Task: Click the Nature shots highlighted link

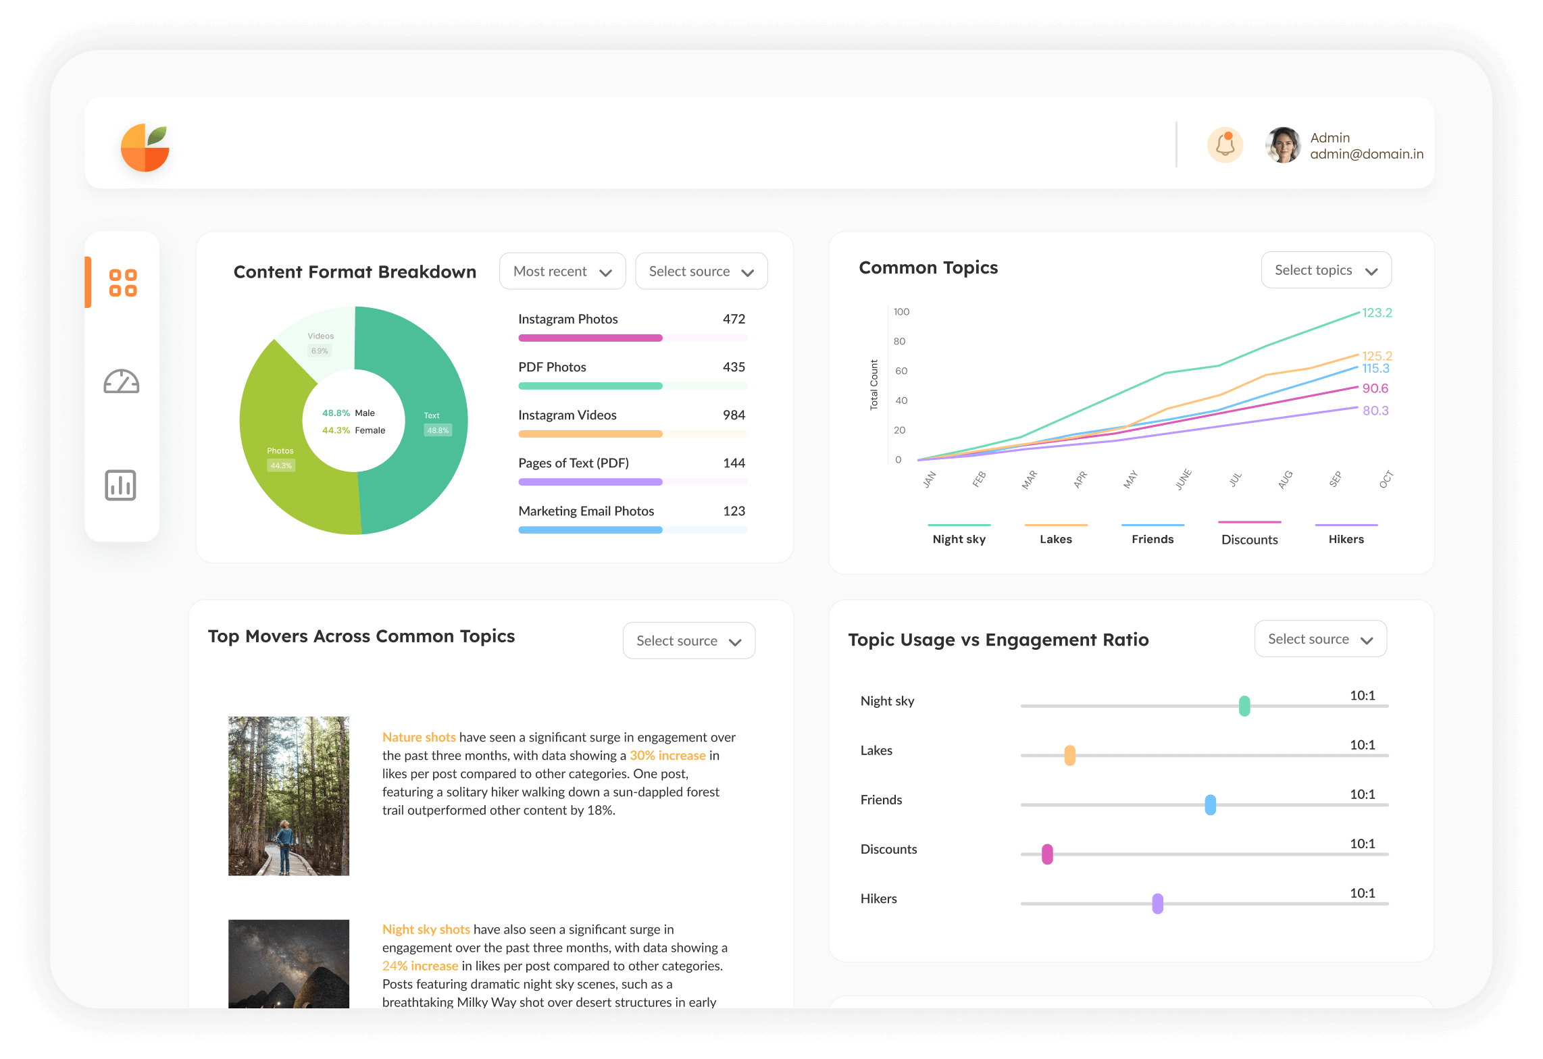Action: pos(419,737)
